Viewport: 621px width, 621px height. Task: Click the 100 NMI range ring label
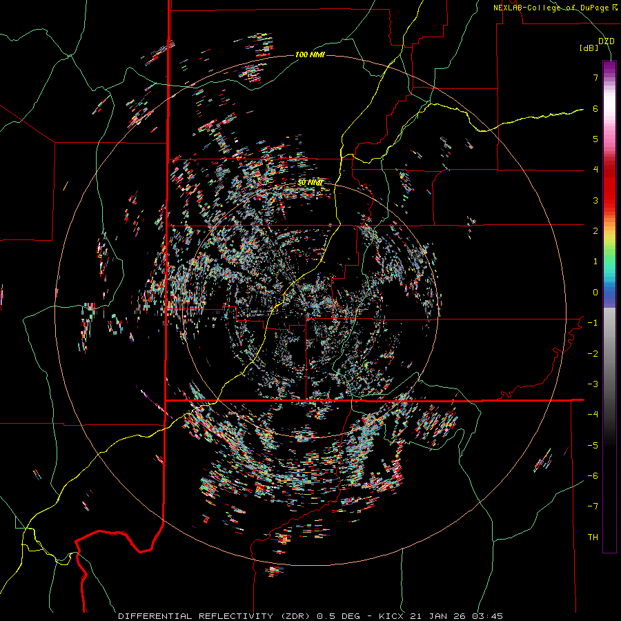(x=310, y=55)
